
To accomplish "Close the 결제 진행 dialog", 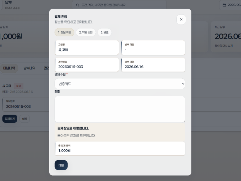I will (x=181, y=19).
